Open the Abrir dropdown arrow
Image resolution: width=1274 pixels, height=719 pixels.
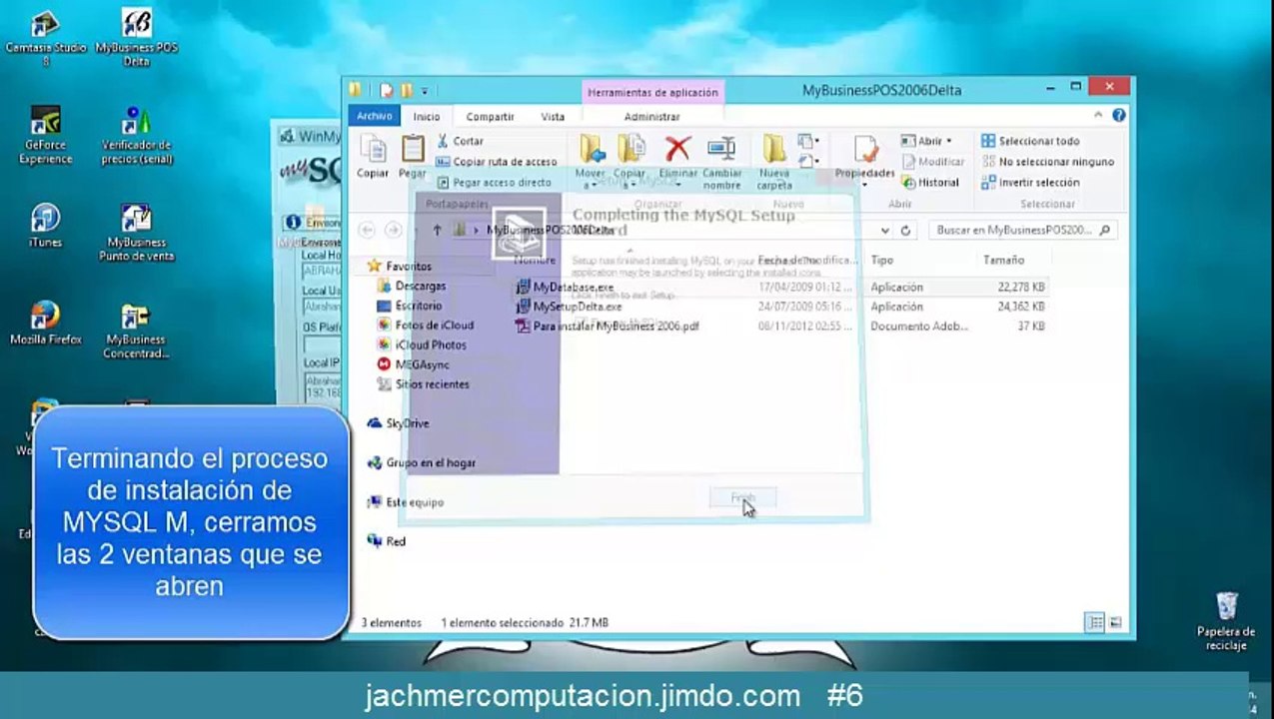pos(949,141)
